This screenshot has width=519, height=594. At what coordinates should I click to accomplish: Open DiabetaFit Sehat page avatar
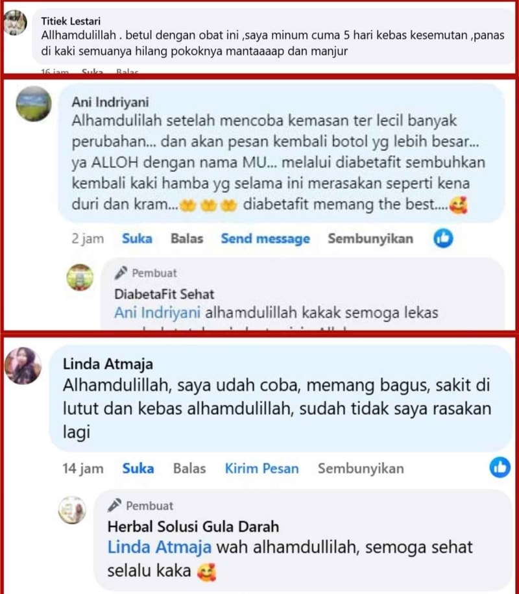80,277
